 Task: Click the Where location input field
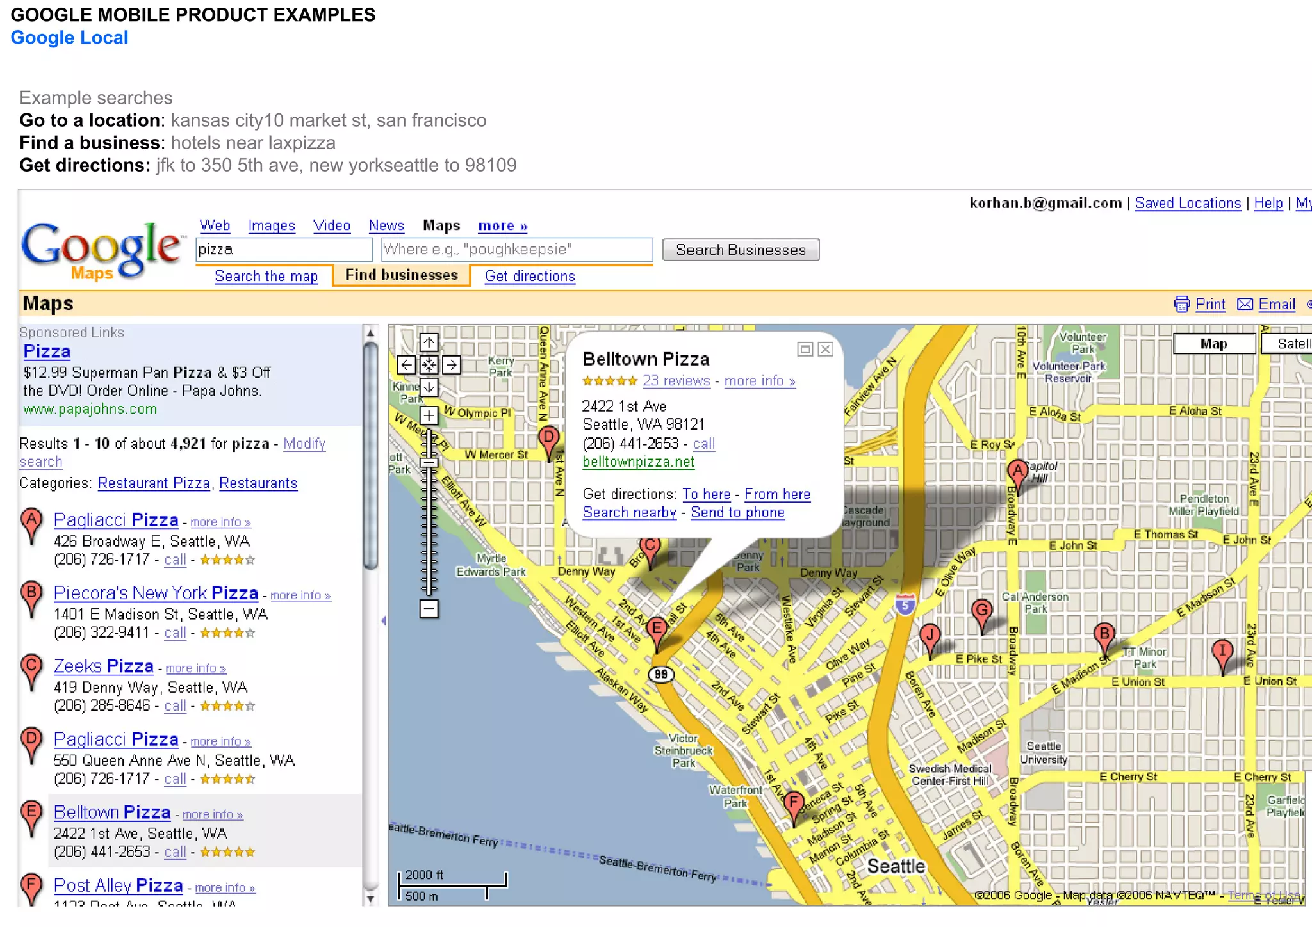click(517, 249)
